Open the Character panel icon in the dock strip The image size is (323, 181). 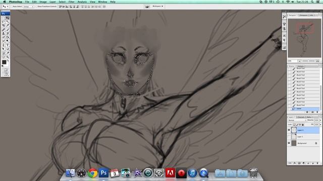point(284,36)
